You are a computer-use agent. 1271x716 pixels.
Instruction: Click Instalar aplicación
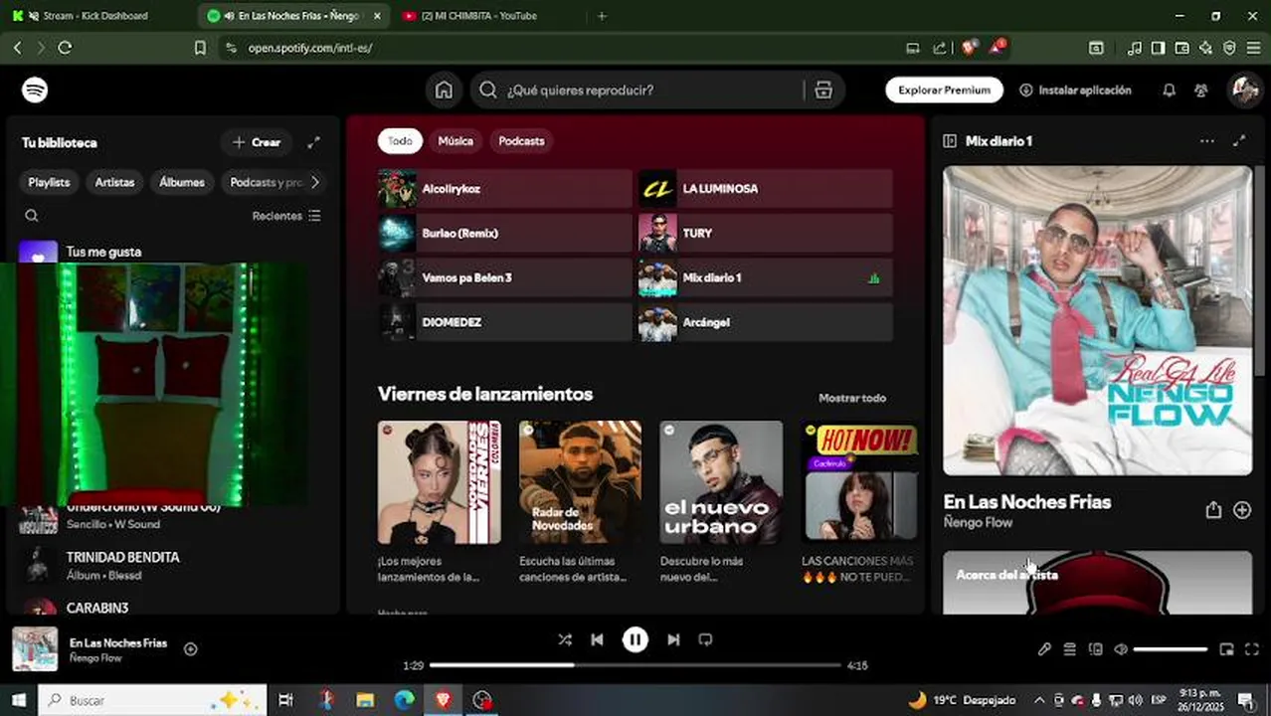(x=1075, y=90)
